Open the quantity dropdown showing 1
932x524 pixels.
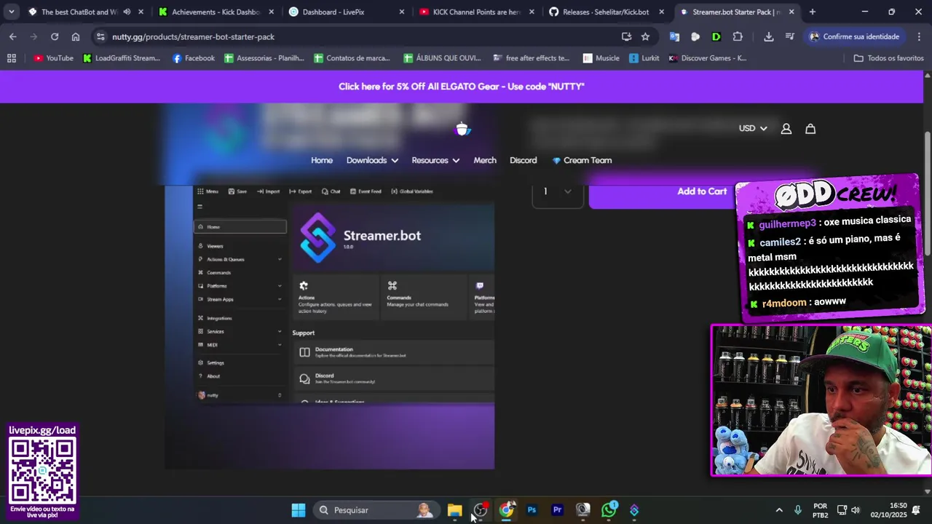(558, 191)
